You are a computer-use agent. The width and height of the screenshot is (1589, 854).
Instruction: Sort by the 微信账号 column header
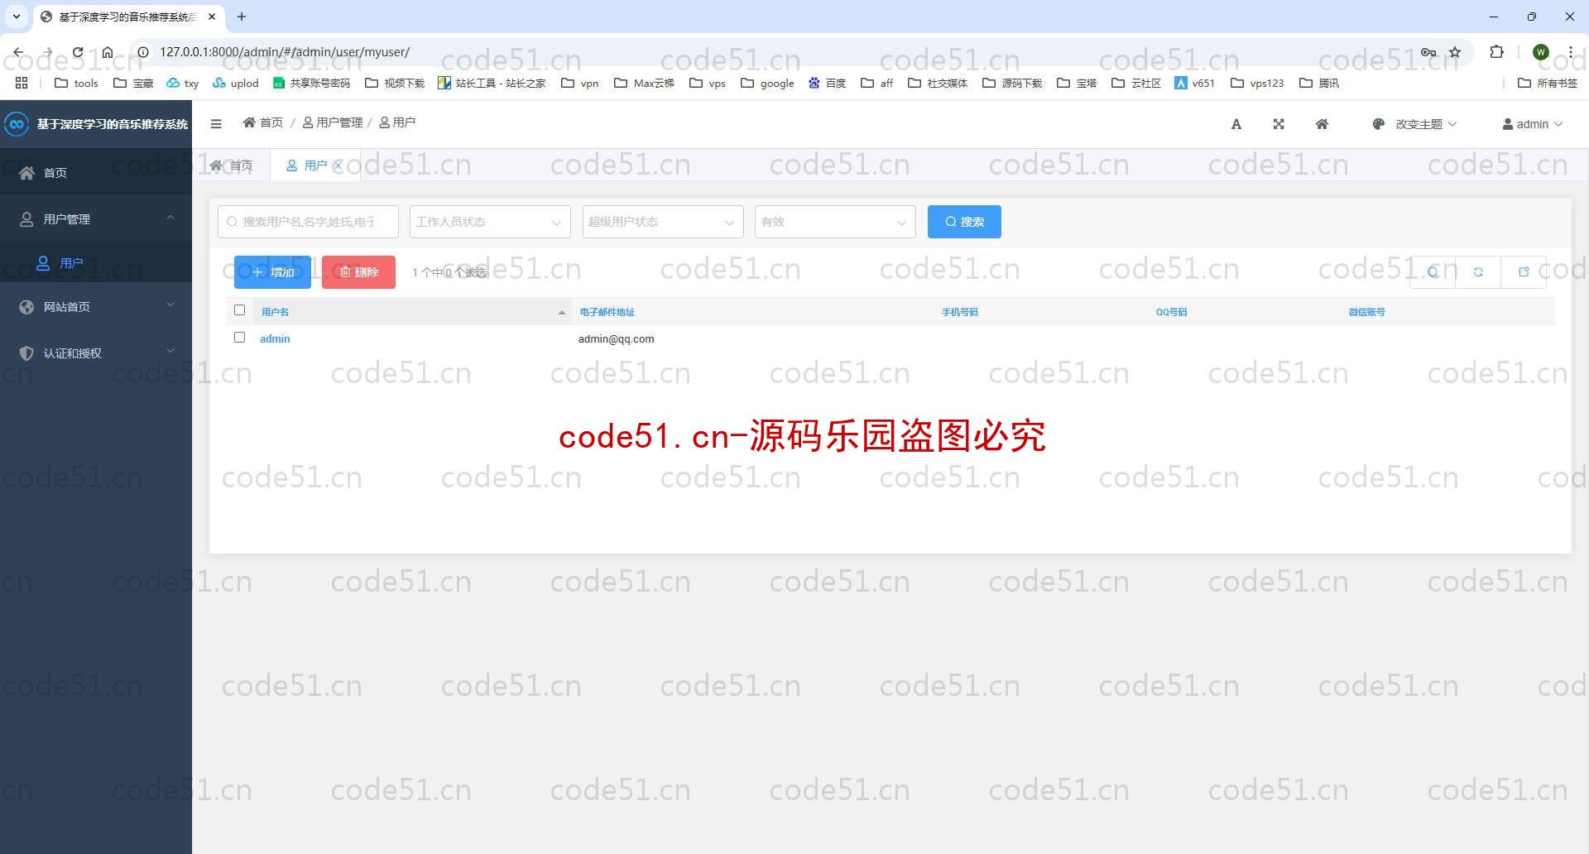1366,312
